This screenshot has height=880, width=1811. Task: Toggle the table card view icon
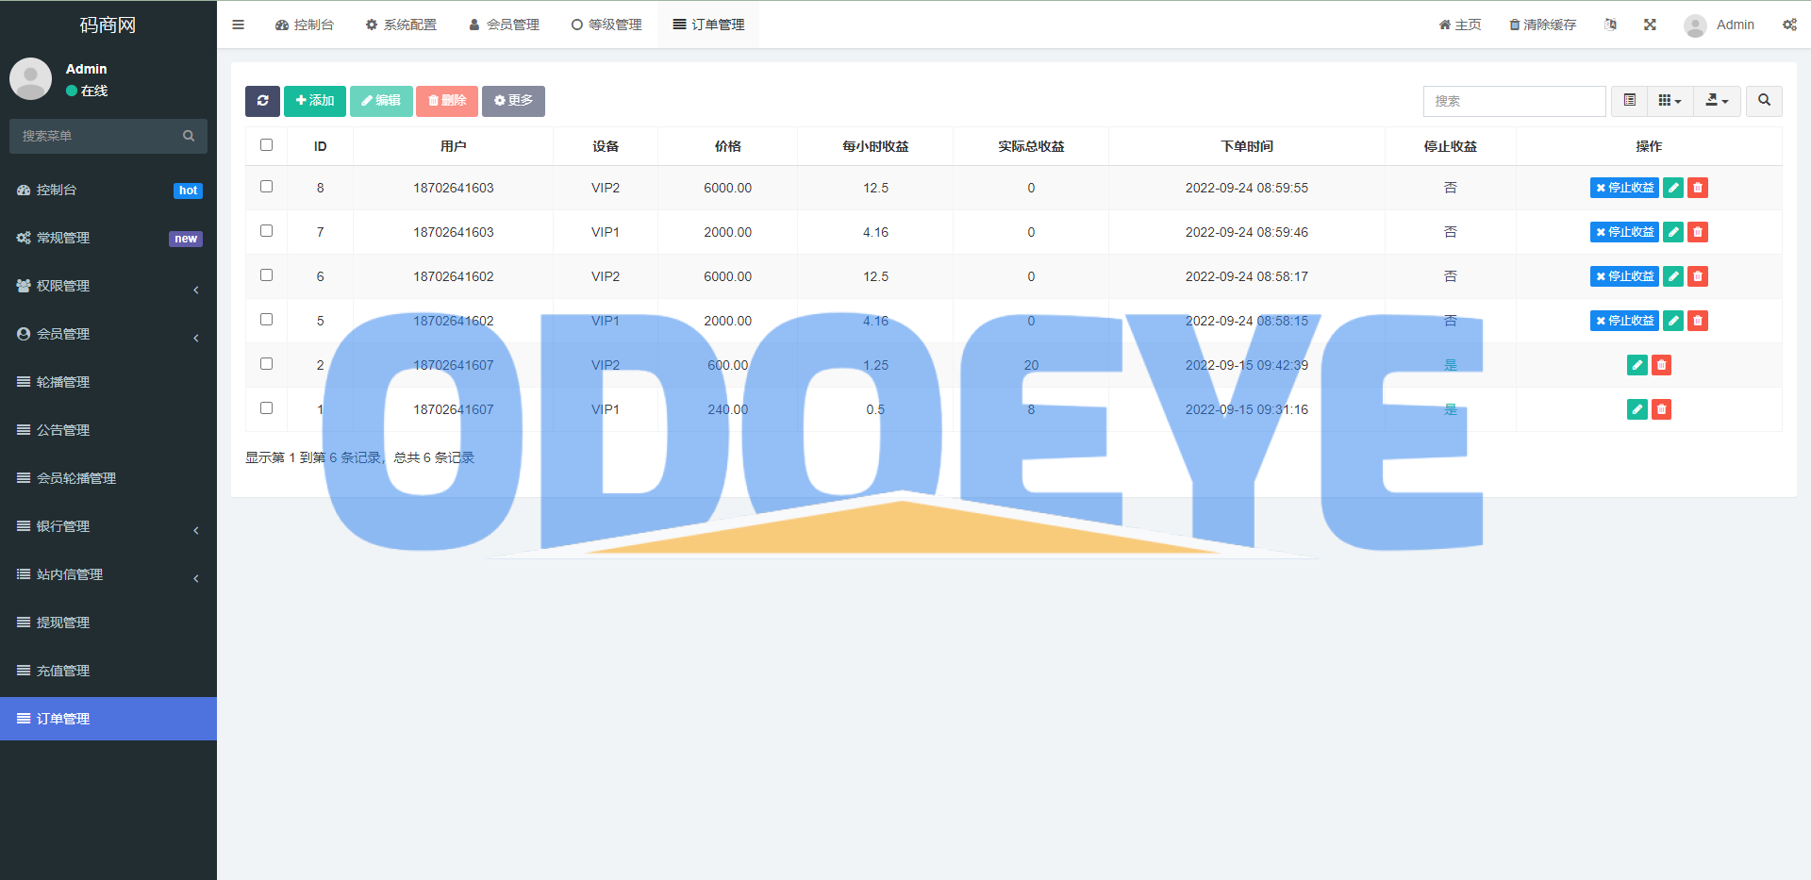[1629, 101]
